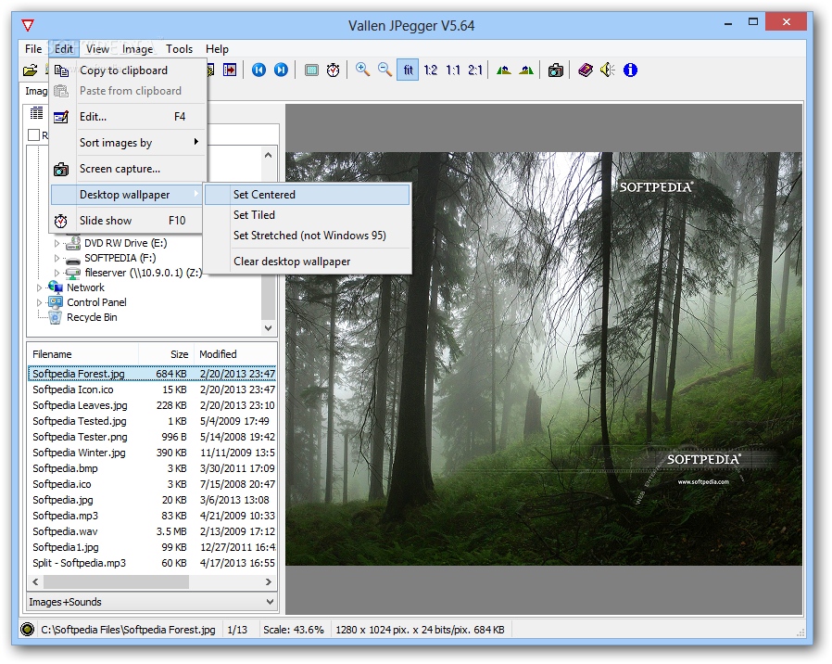Select Screen capture... menu entry
This screenshot has height=664, width=832.
127,169
